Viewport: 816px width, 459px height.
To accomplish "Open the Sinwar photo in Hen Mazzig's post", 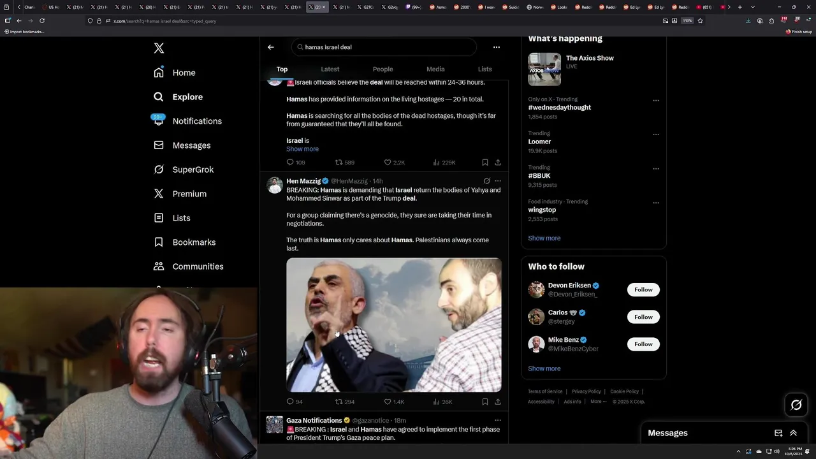I will pos(394,325).
